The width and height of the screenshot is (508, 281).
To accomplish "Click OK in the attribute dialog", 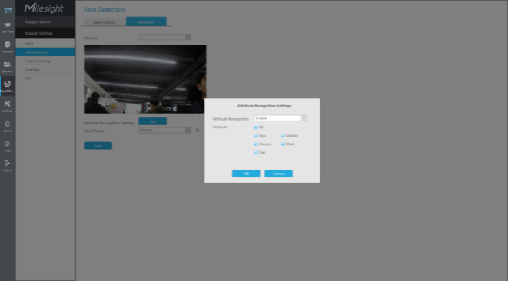I will pyautogui.click(x=246, y=174).
